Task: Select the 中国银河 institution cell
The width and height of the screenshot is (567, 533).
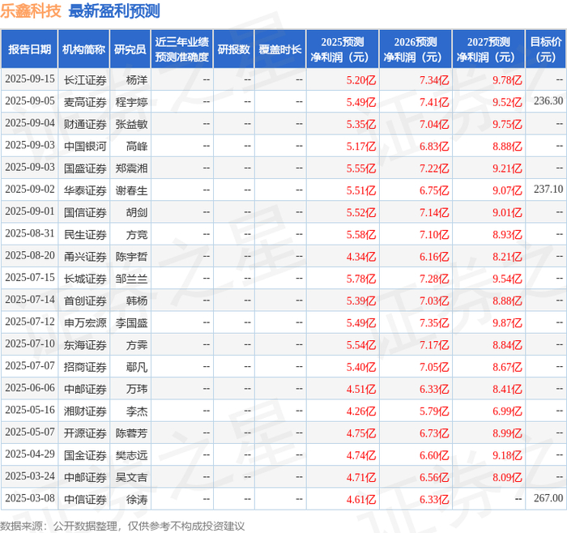Action: tap(85, 146)
